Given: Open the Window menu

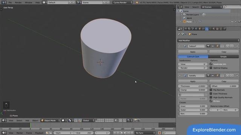Looking at the screenshot, I should point(29,3).
